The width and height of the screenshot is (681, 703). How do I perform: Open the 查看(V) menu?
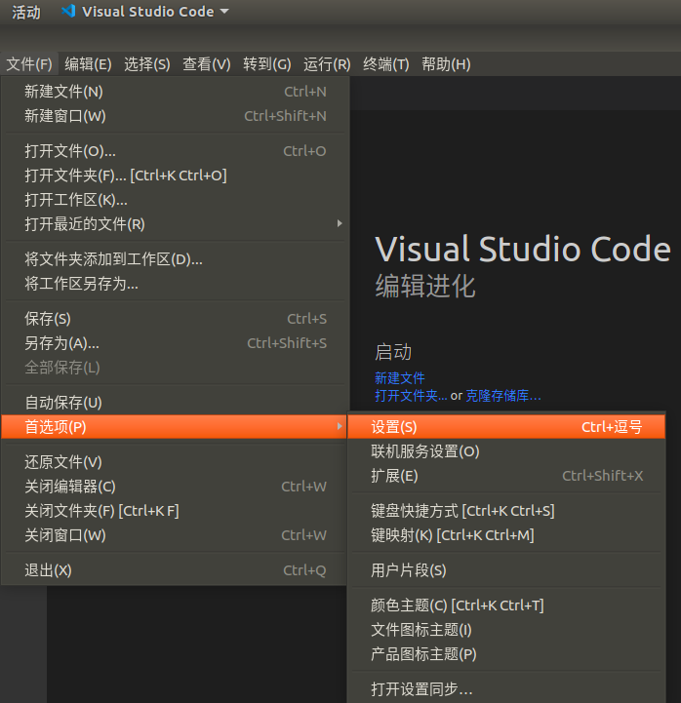207,64
